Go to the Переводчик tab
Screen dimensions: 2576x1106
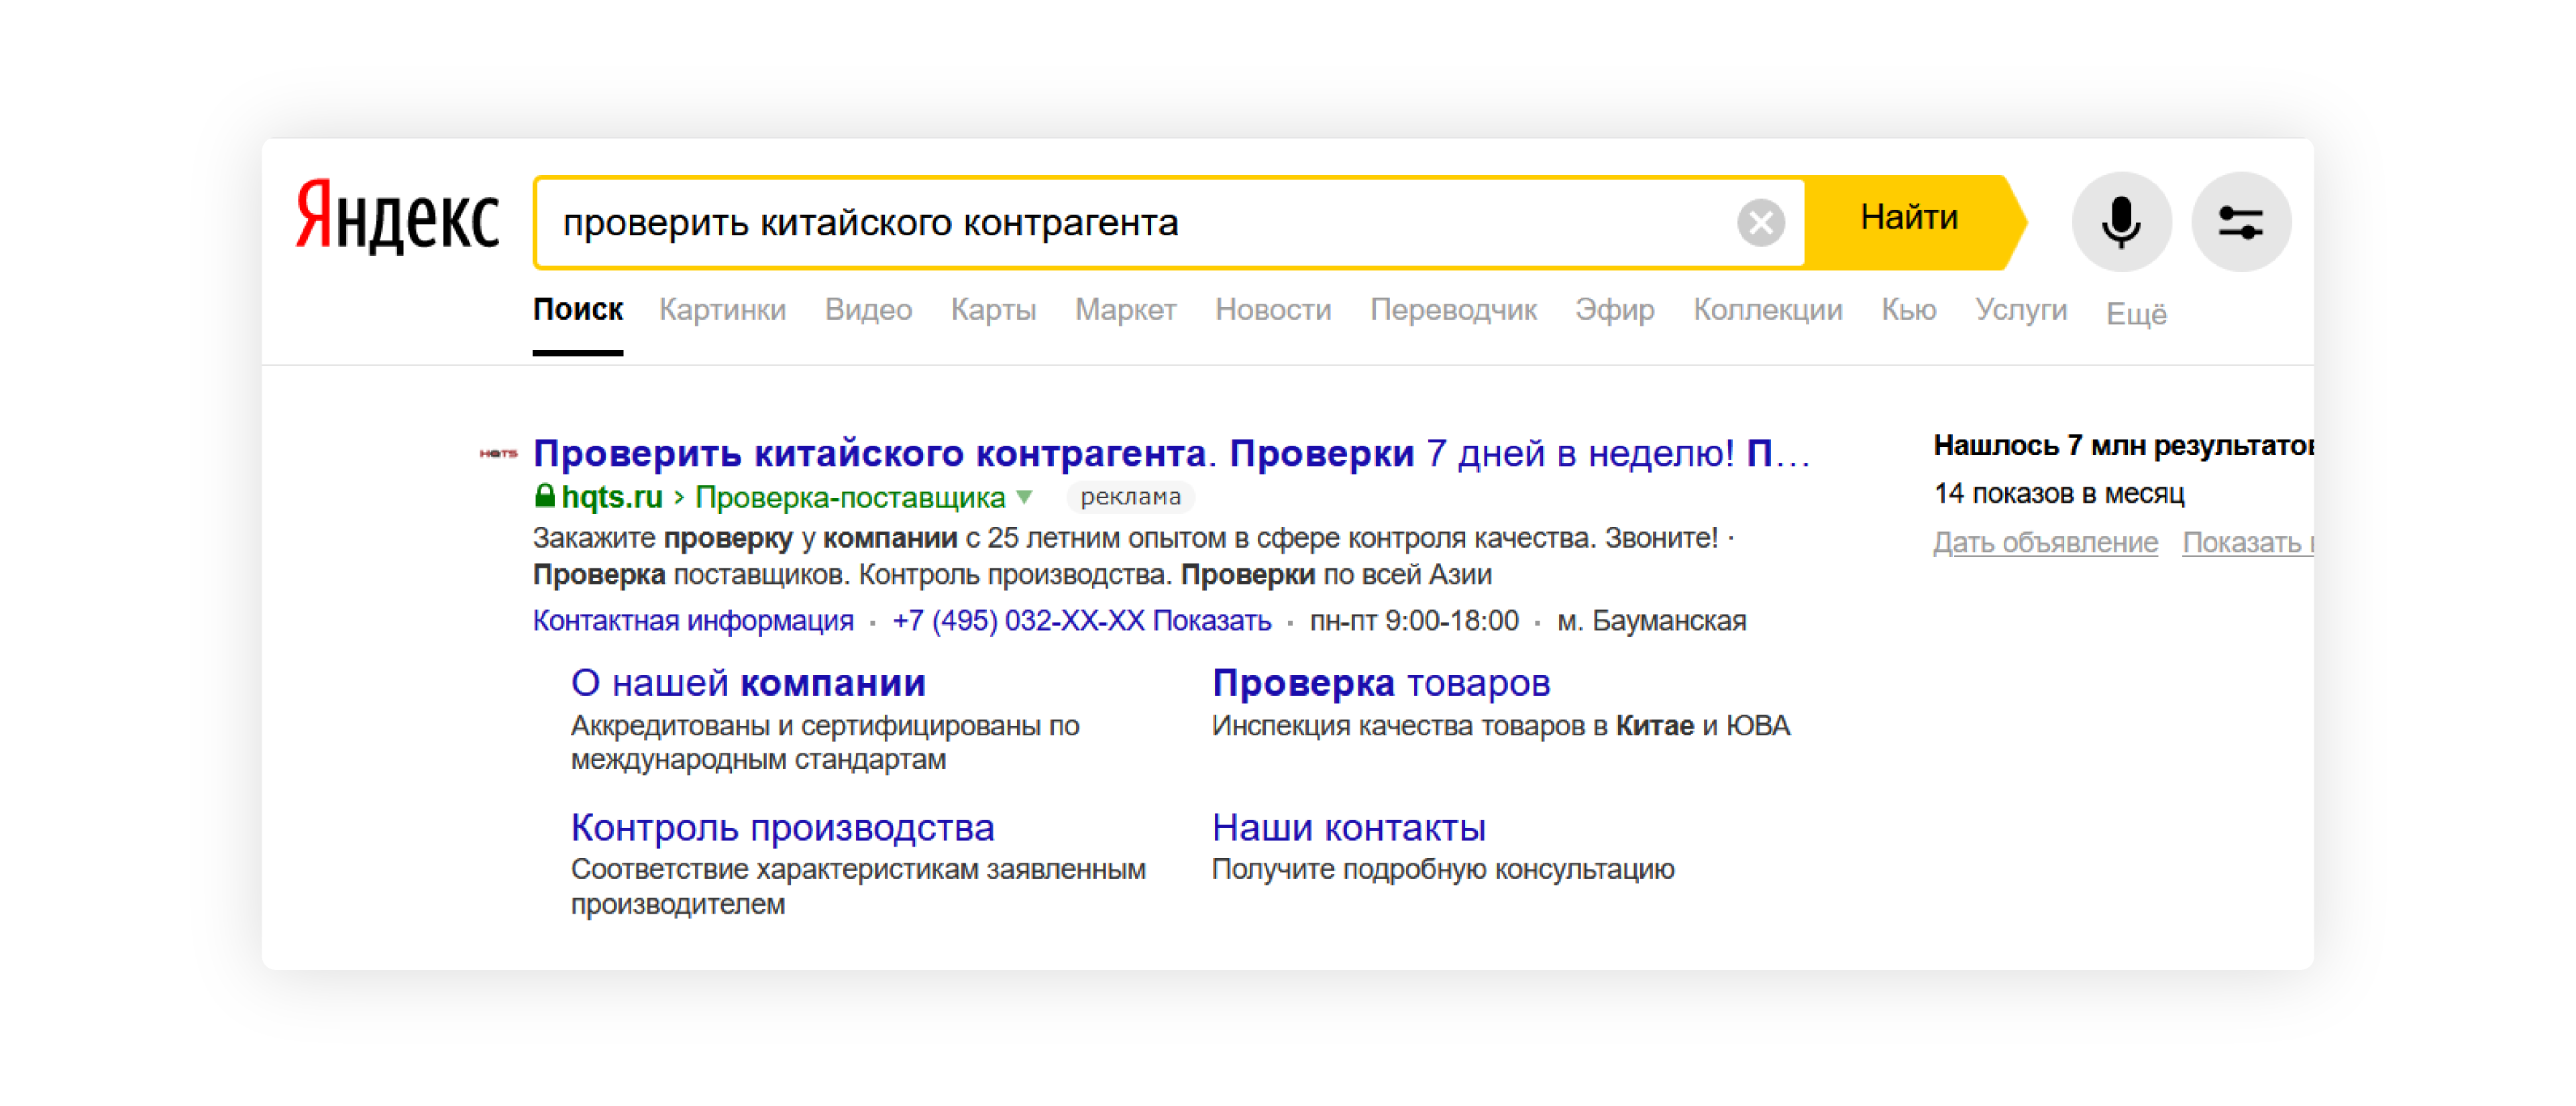point(1452,310)
